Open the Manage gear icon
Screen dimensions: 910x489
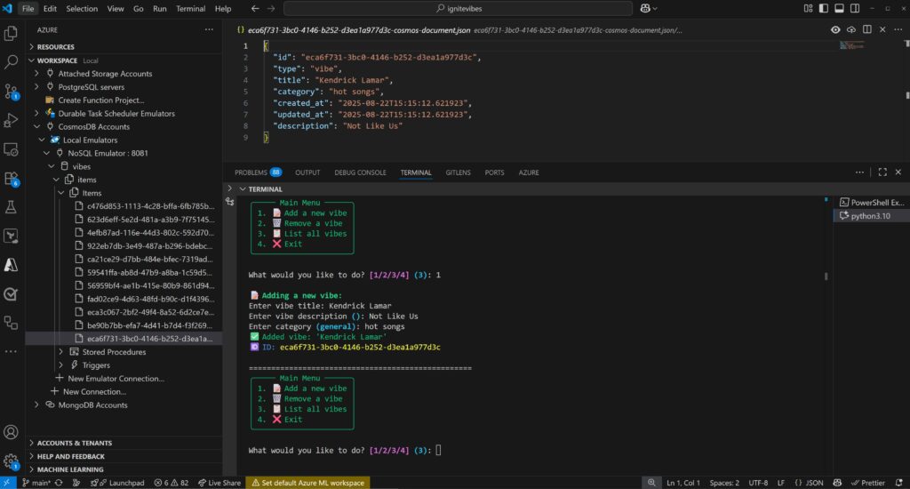pyautogui.click(x=11, y=461)
